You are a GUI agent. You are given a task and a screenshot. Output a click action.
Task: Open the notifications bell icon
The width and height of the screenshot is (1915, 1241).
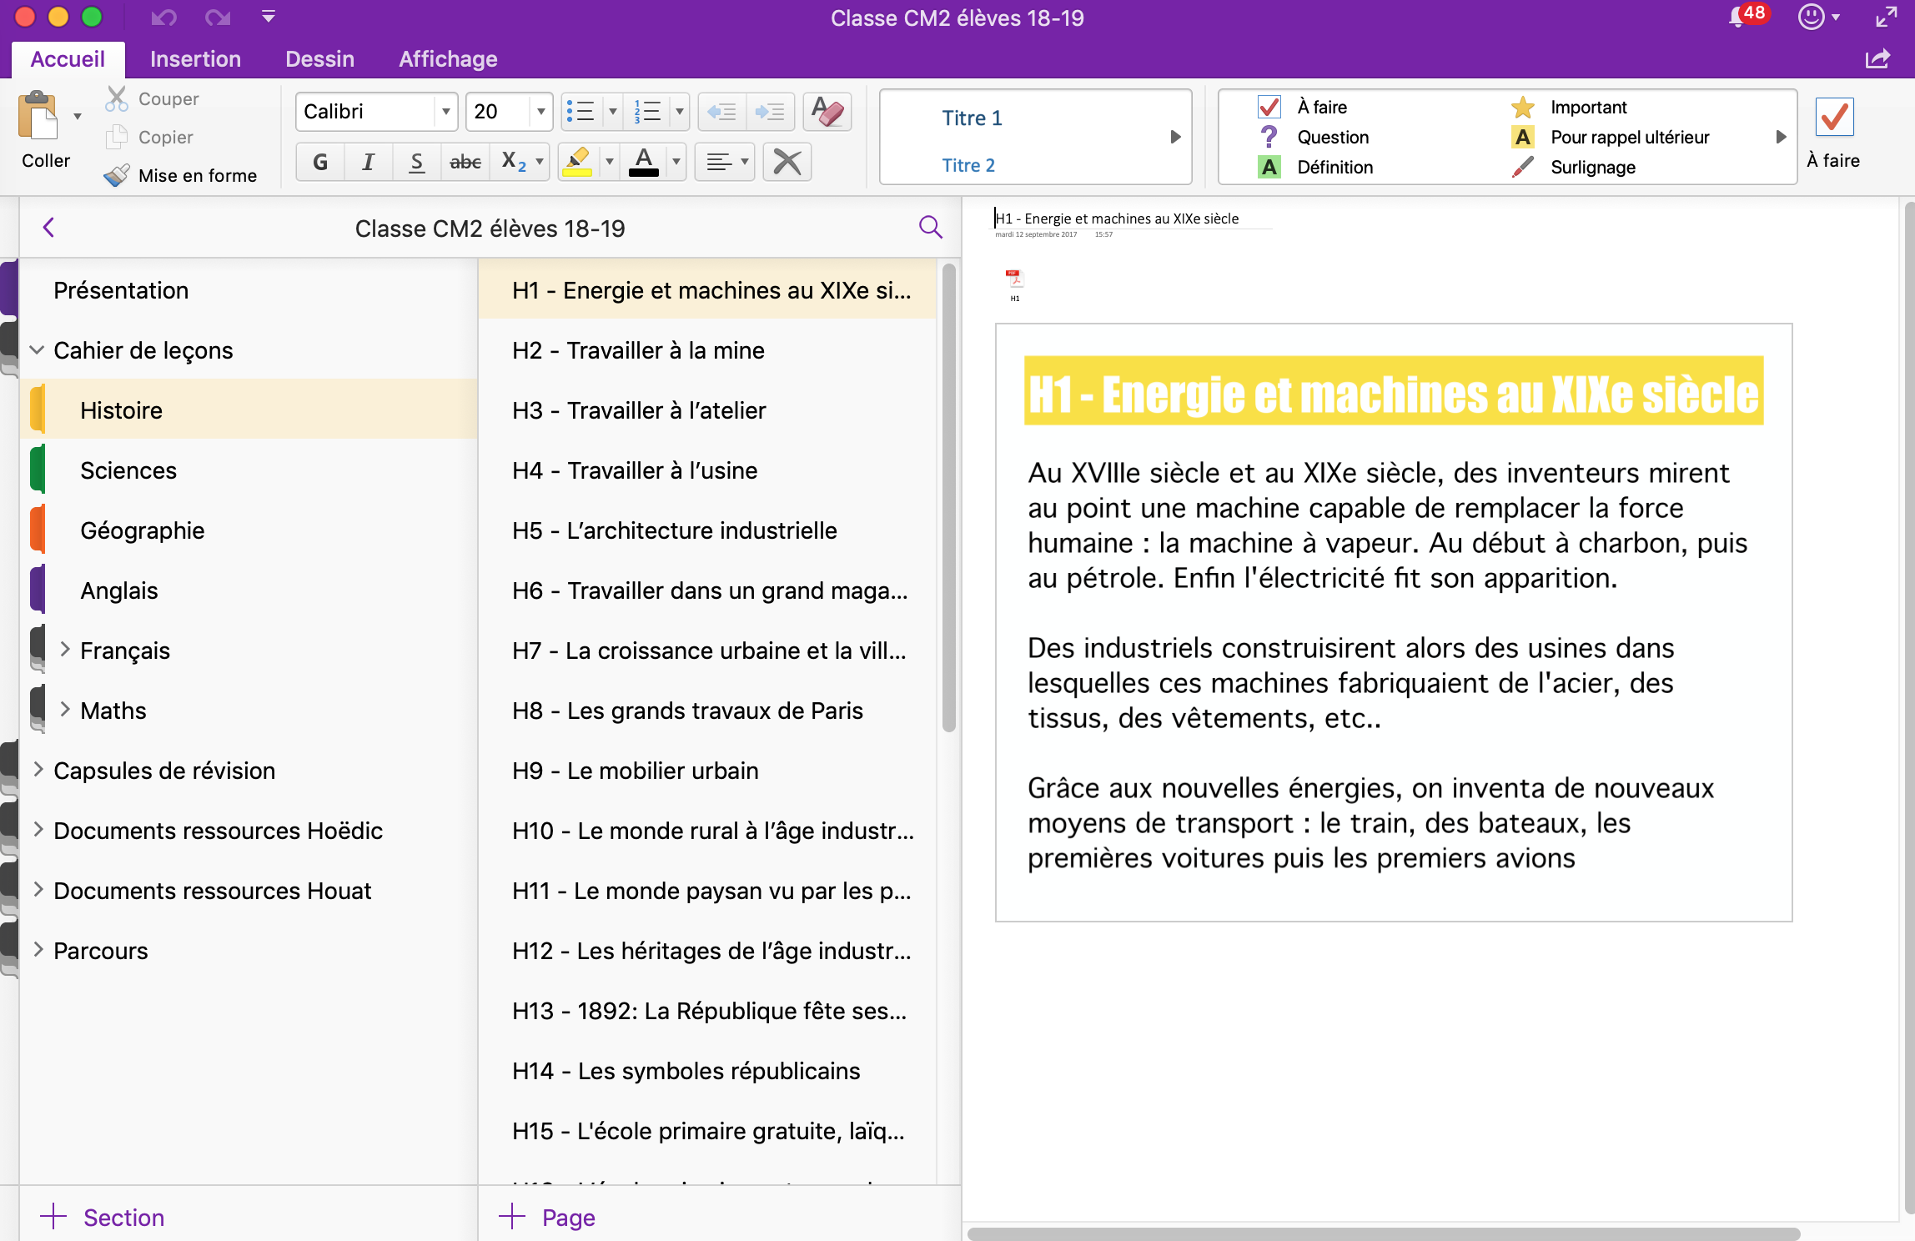click(1738, 17)
